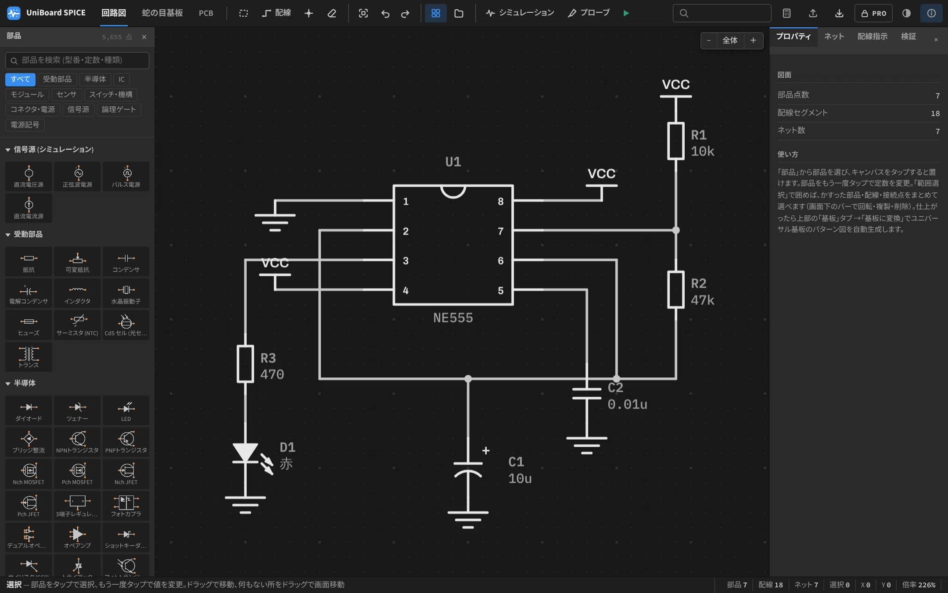Screen dimensions: 948x593
Task: Open the 検証 tab
Action: 908,36
